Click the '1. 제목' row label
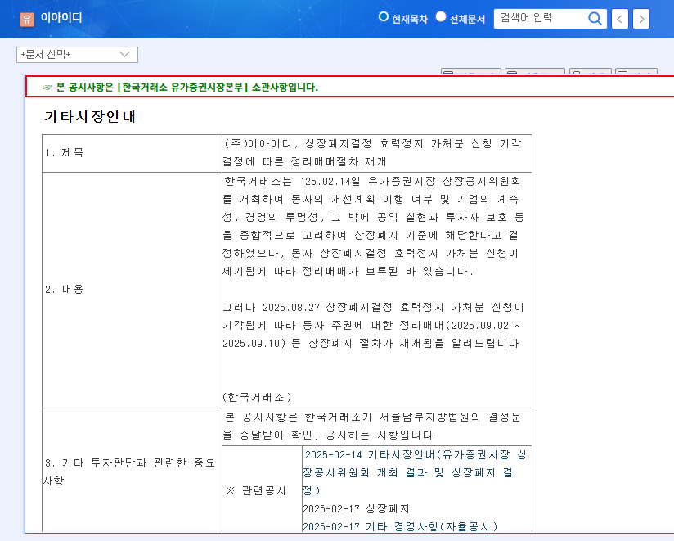This screenshot has height=541, width=674. click(65, 153)
